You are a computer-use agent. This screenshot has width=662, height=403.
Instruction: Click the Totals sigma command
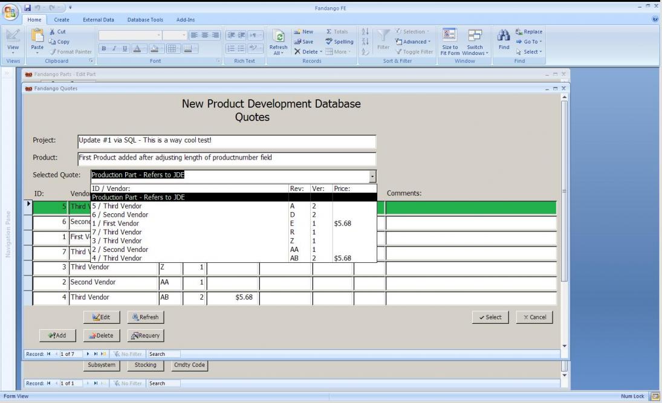tap(337, 31)
